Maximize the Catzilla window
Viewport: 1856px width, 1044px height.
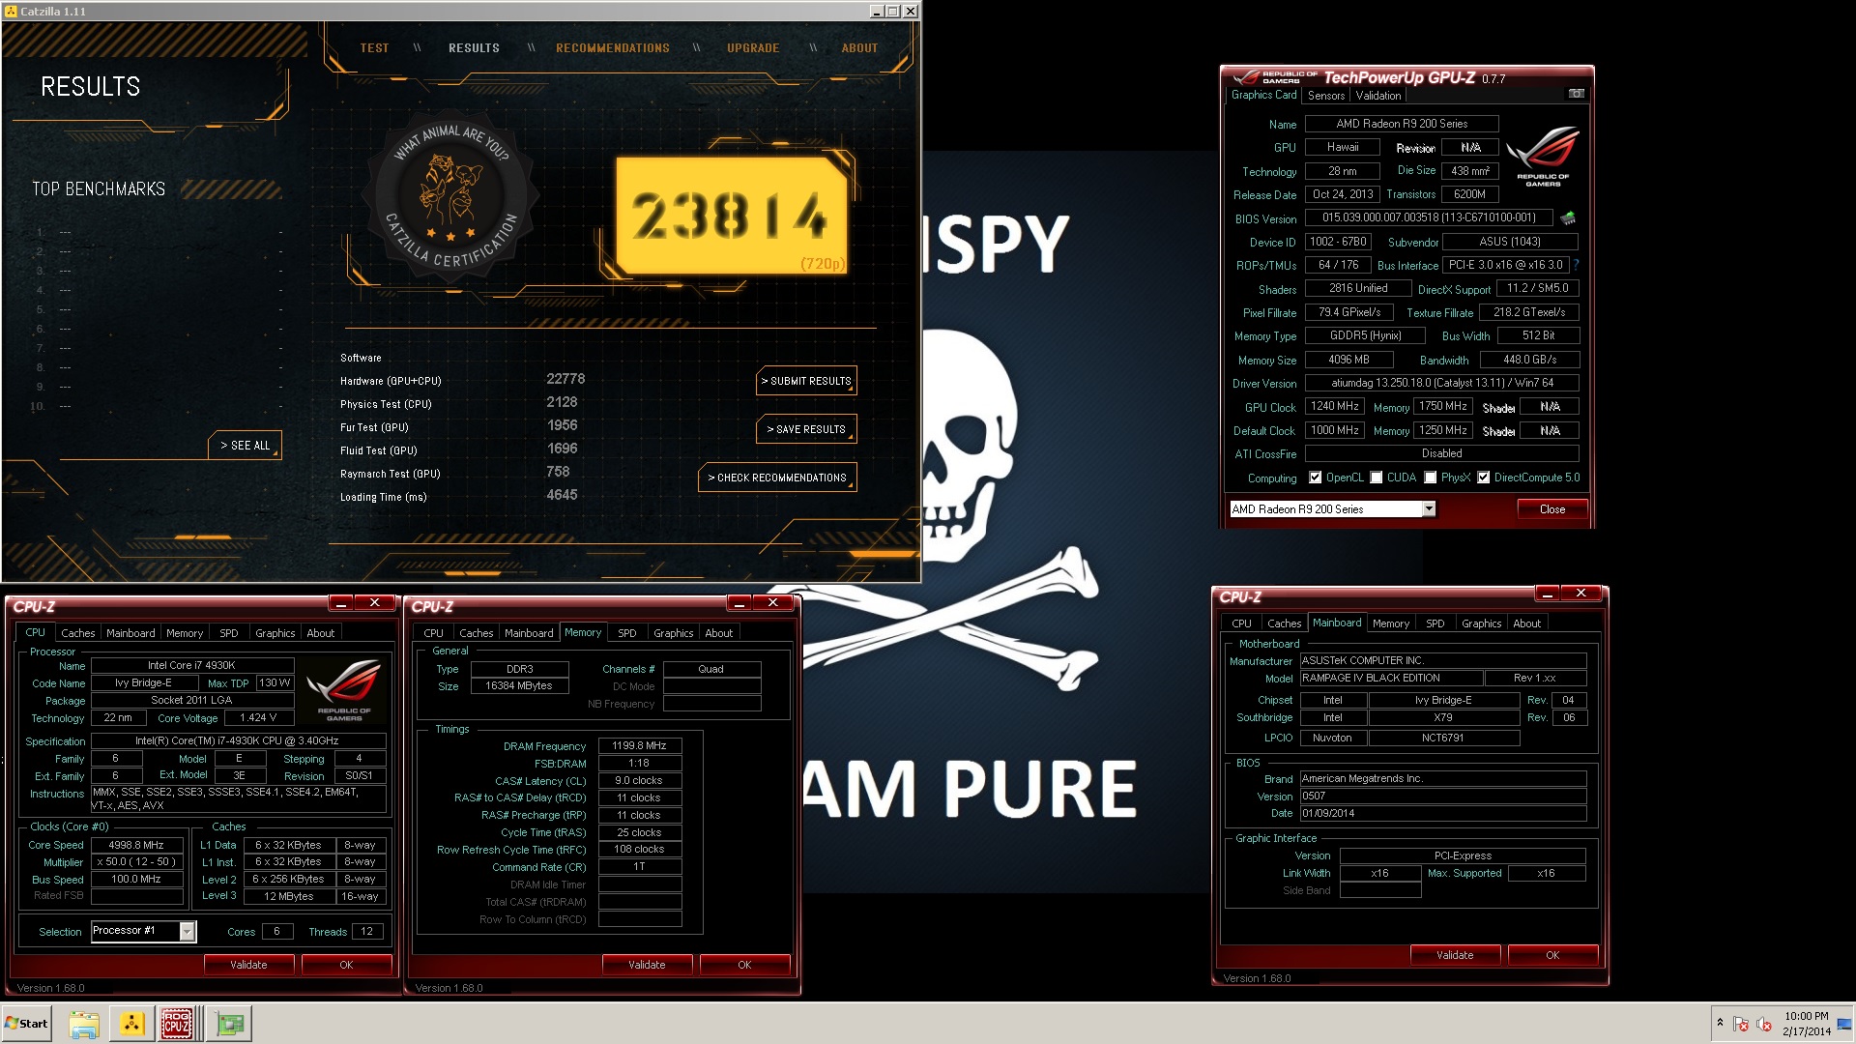coord(892,12)
